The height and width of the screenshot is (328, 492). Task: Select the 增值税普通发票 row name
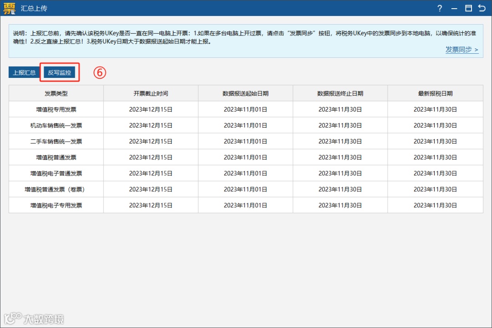[x=56, y=157]
